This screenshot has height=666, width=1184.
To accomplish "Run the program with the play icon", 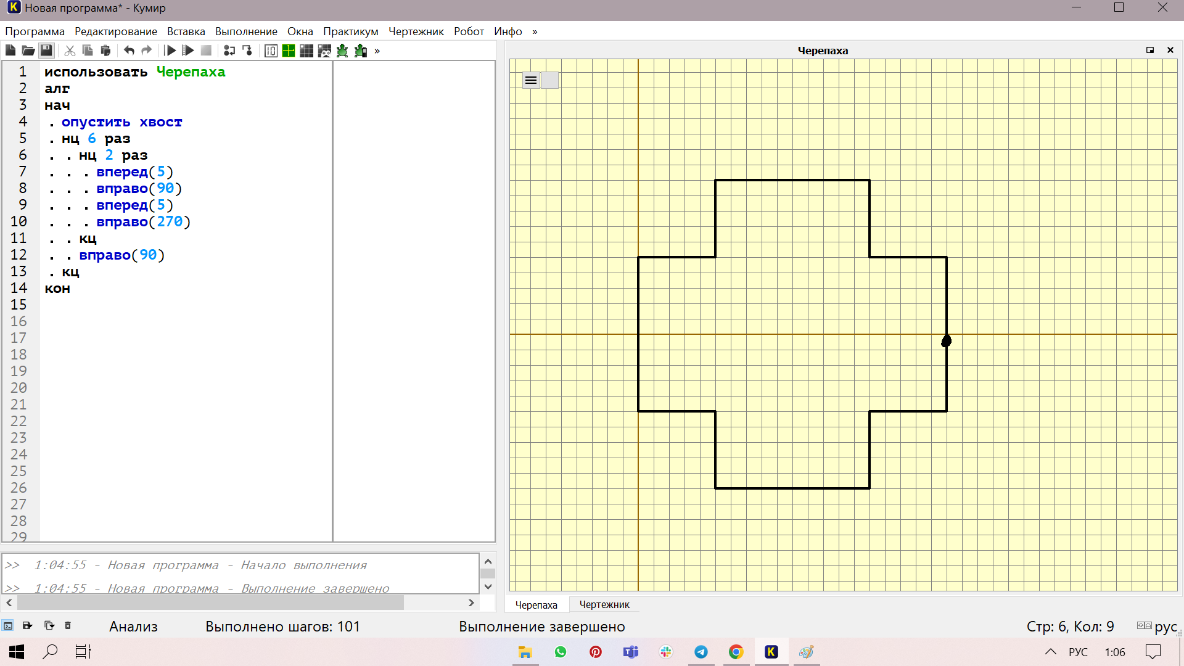I will tap(171, 51).
